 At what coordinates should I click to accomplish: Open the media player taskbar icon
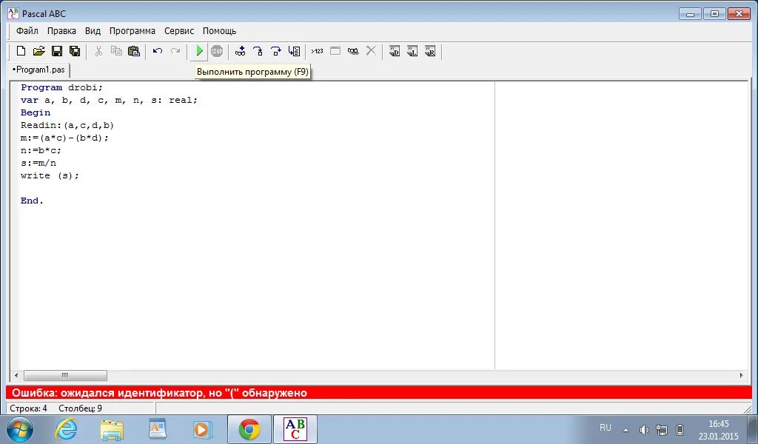tap(203, 429)
